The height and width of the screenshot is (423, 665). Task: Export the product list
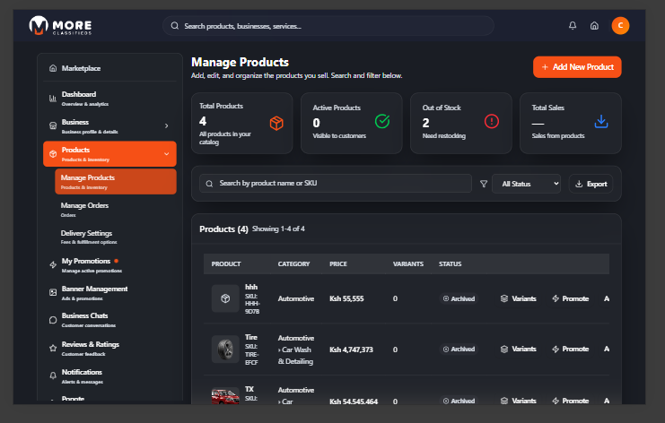click(591, 184)
